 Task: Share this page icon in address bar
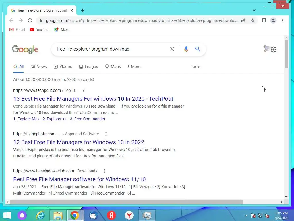243,20
